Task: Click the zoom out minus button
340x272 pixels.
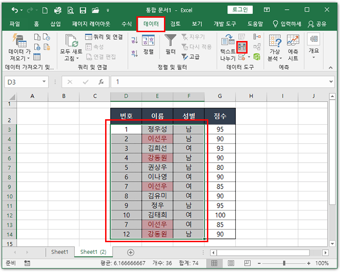Action: tap(259, 263)
